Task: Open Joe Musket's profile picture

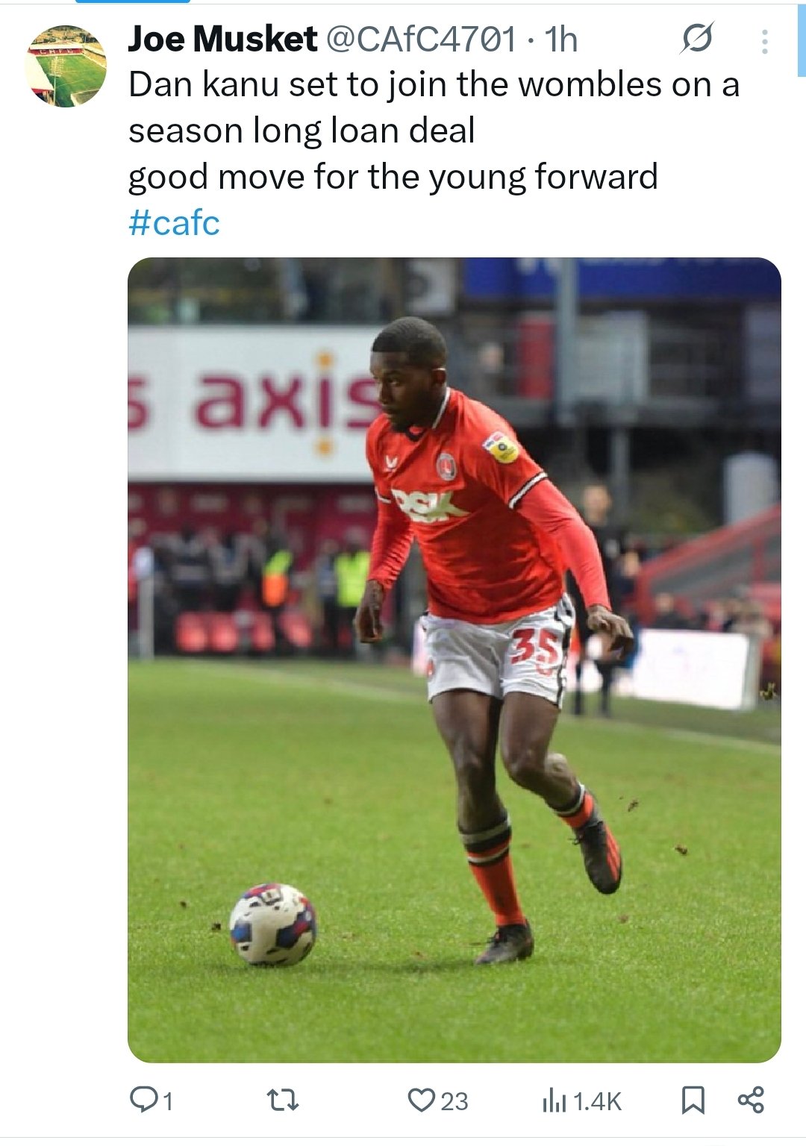Action: pyautogui.click(x=66, y=66)
